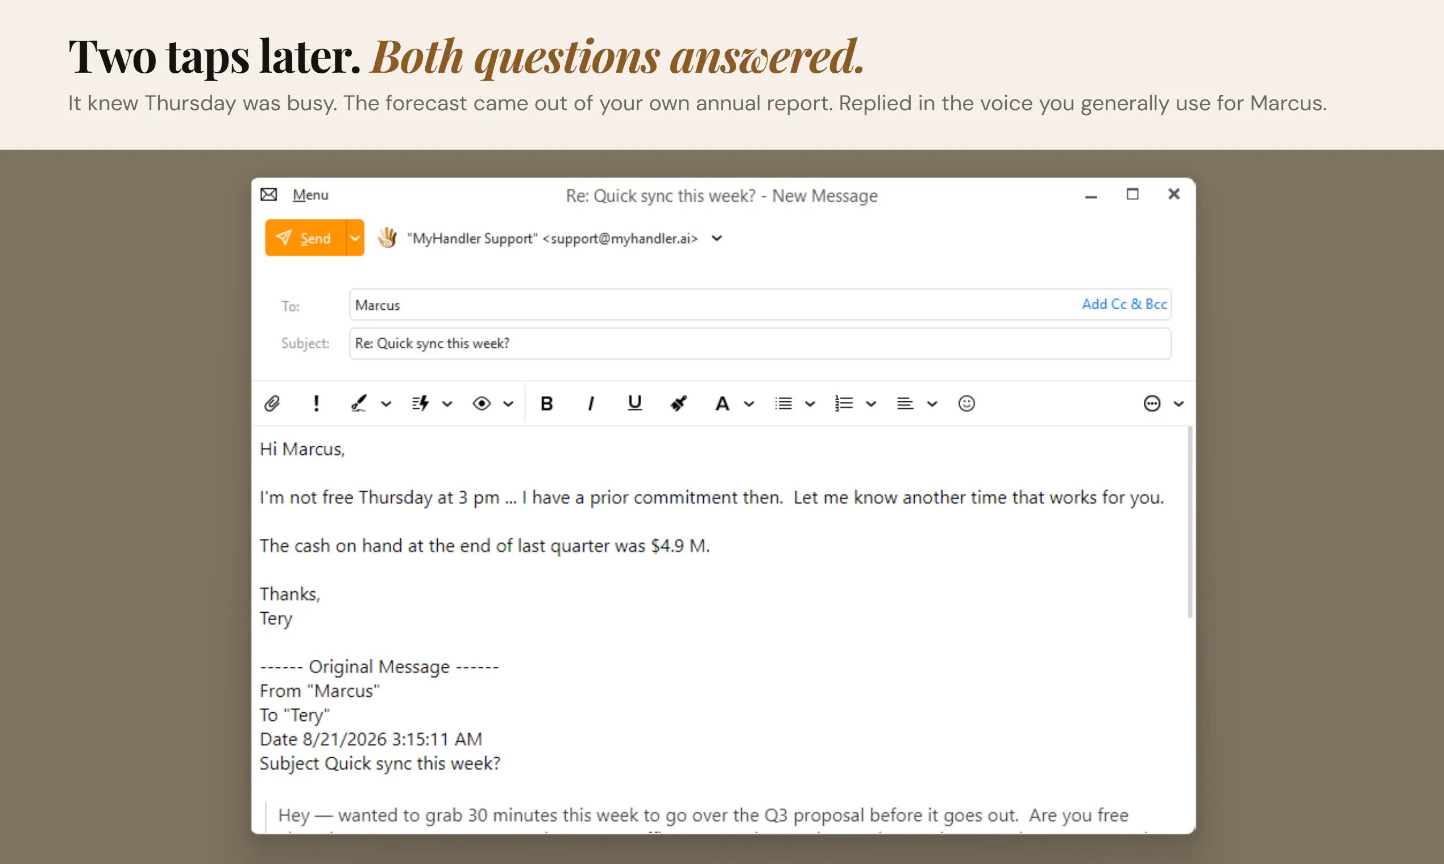Click the 'Tery' signature line

coord(276,618)
